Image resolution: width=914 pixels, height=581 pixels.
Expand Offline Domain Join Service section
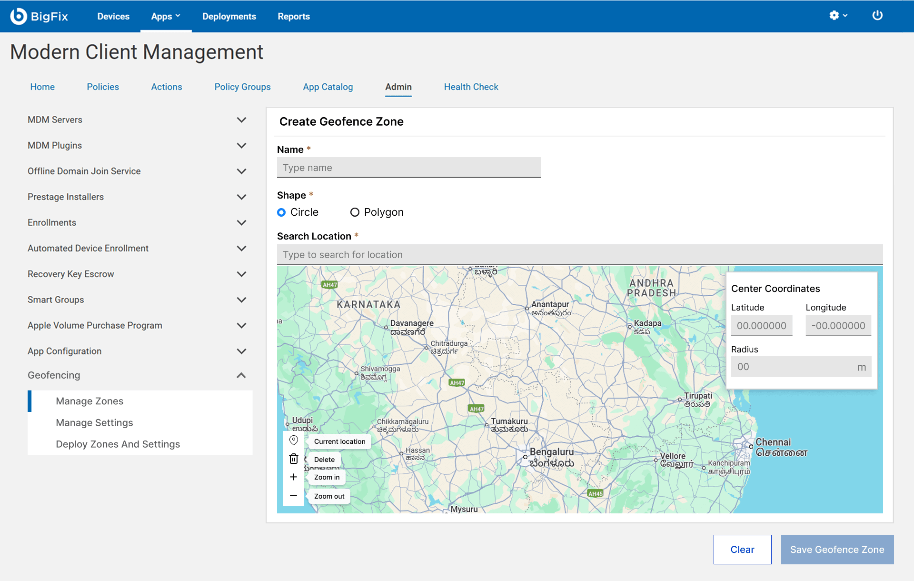[241, 171]
